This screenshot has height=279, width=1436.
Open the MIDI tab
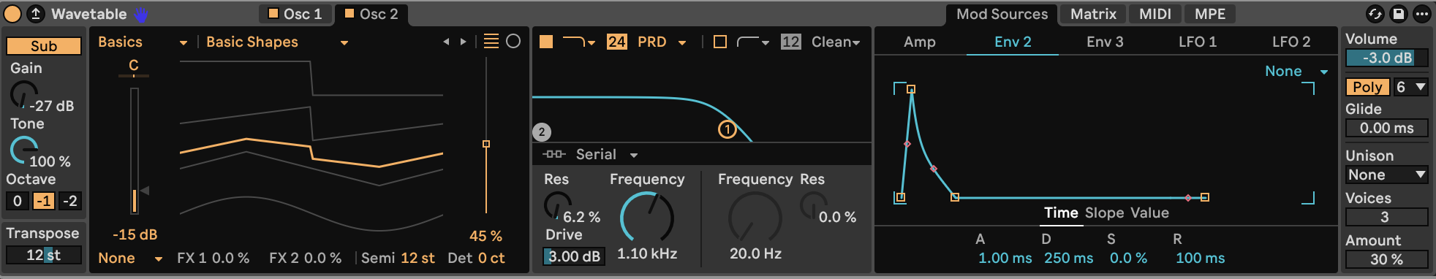pos(1155,14)
